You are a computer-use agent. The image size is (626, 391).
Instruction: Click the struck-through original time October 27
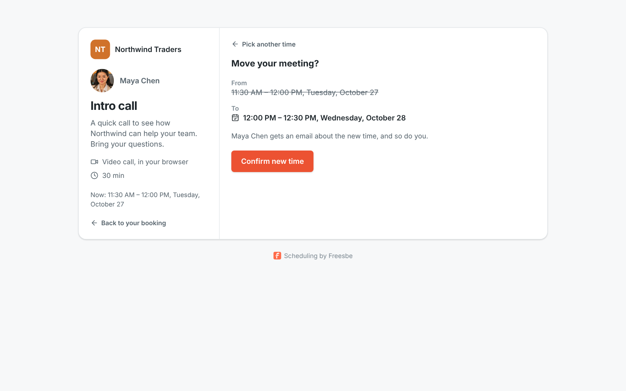[305, 93]
